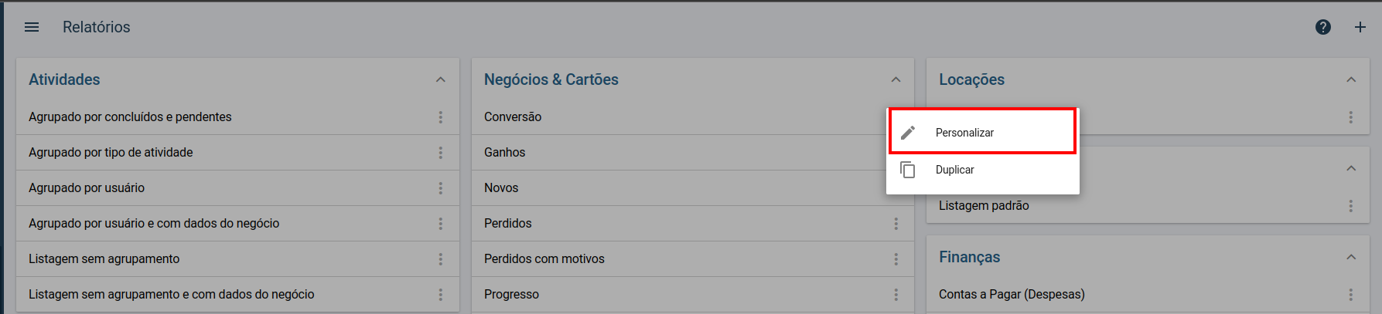This screenshot has height=314, width=1382.
Task: Open three-dot menu for Listagem sem agrupamento
Action: 441,259
